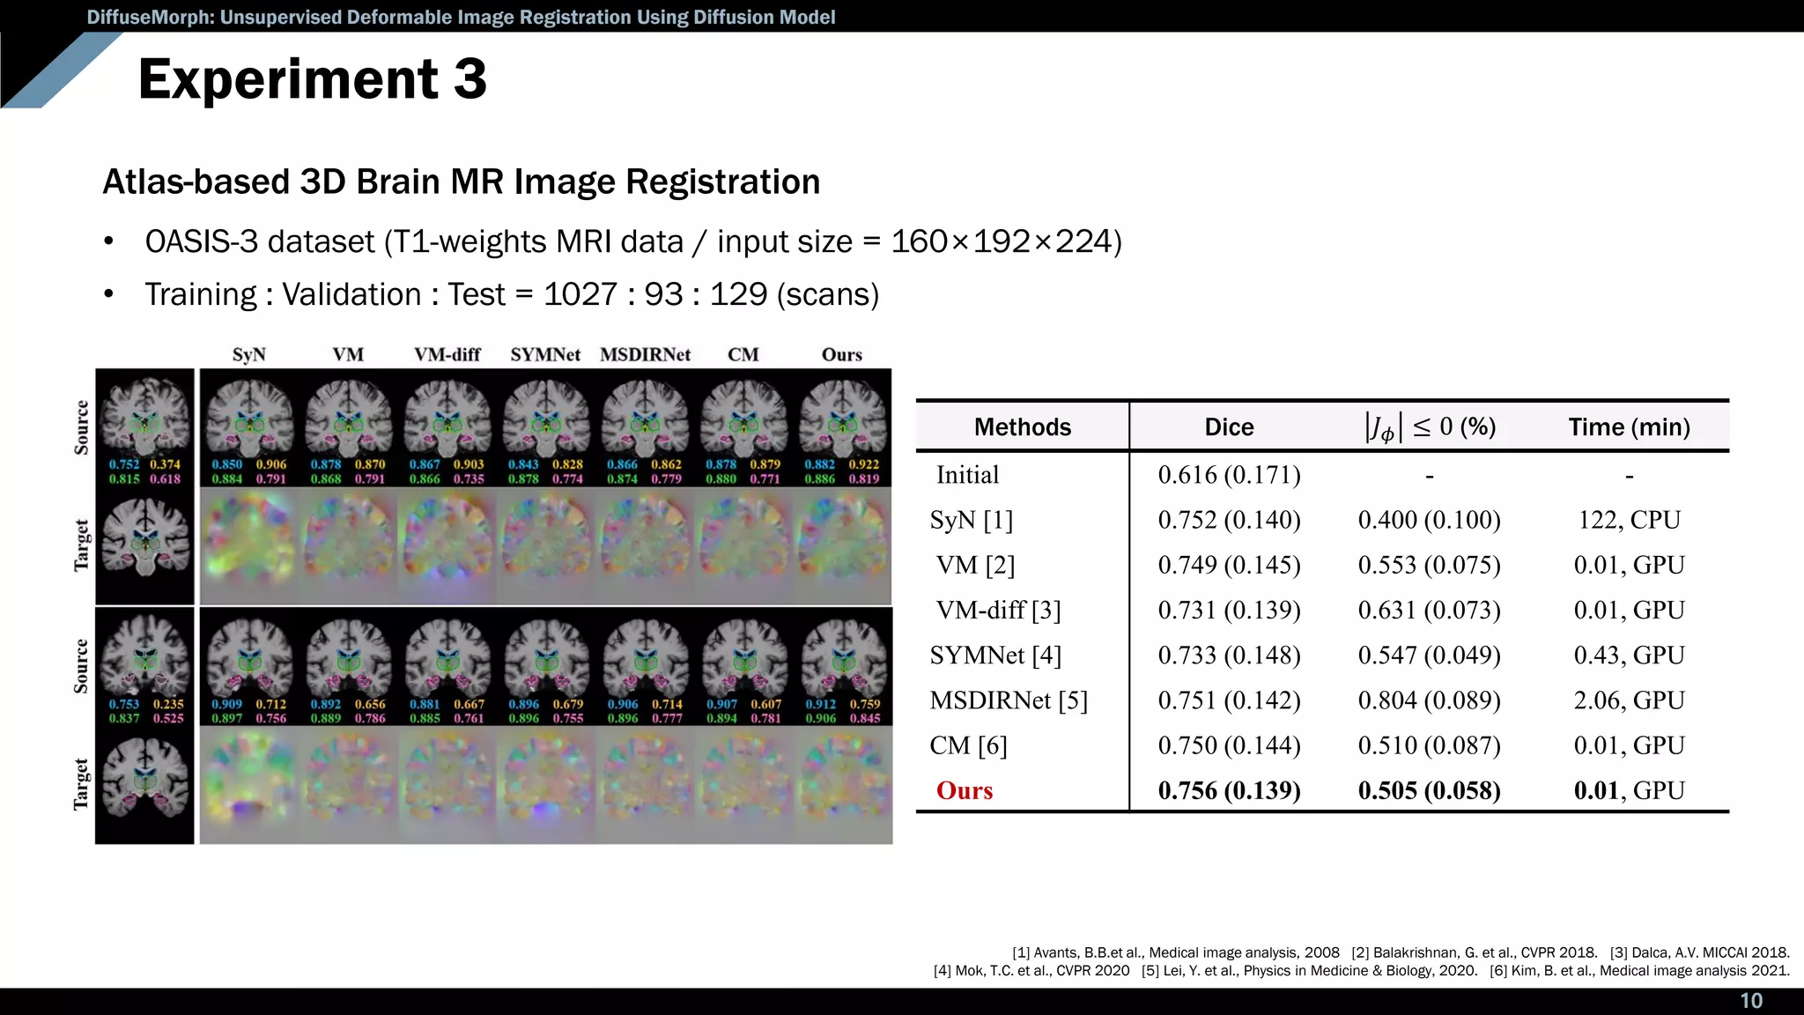
Task: Click the Experiment 3 slide title
Action: 313,79
